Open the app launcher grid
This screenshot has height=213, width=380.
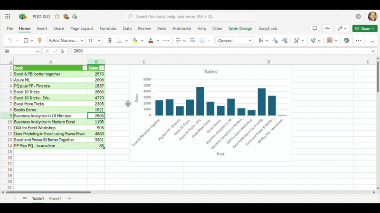click(8, 17)
